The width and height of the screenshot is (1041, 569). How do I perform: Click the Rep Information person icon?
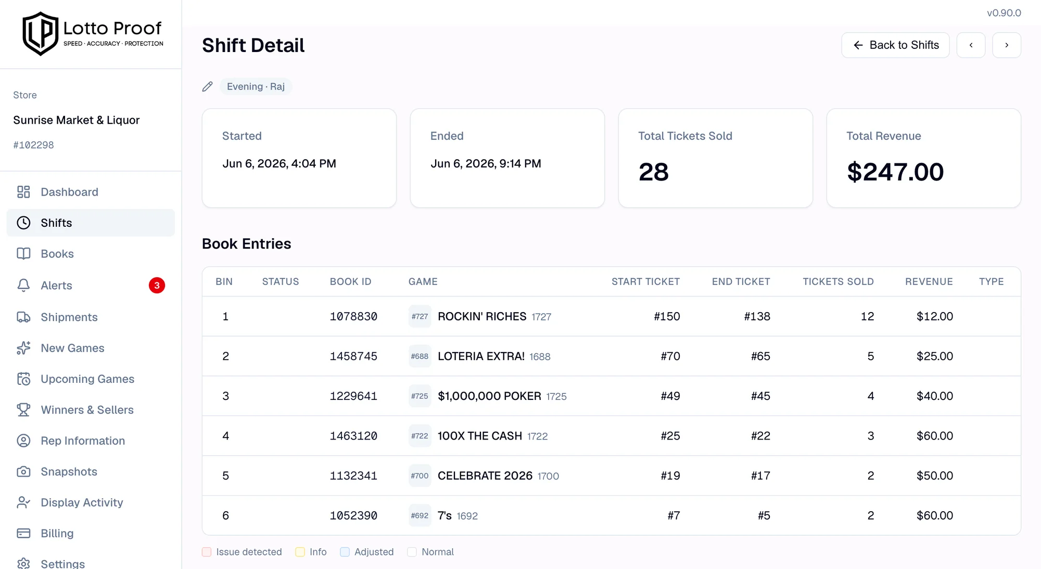pyautogui.click(x=23, y=441)
